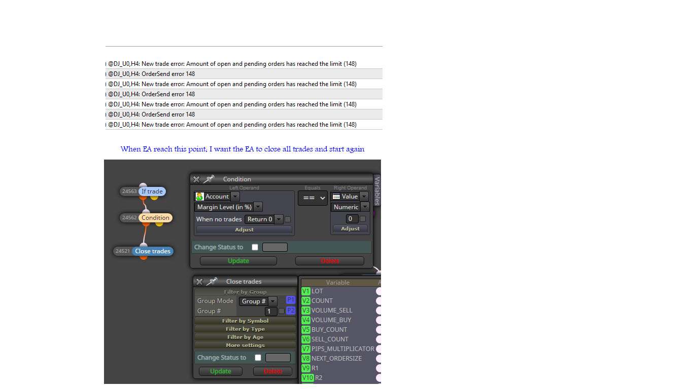
Task: Click the Right Operand value field showing 0
Action: 352,219
